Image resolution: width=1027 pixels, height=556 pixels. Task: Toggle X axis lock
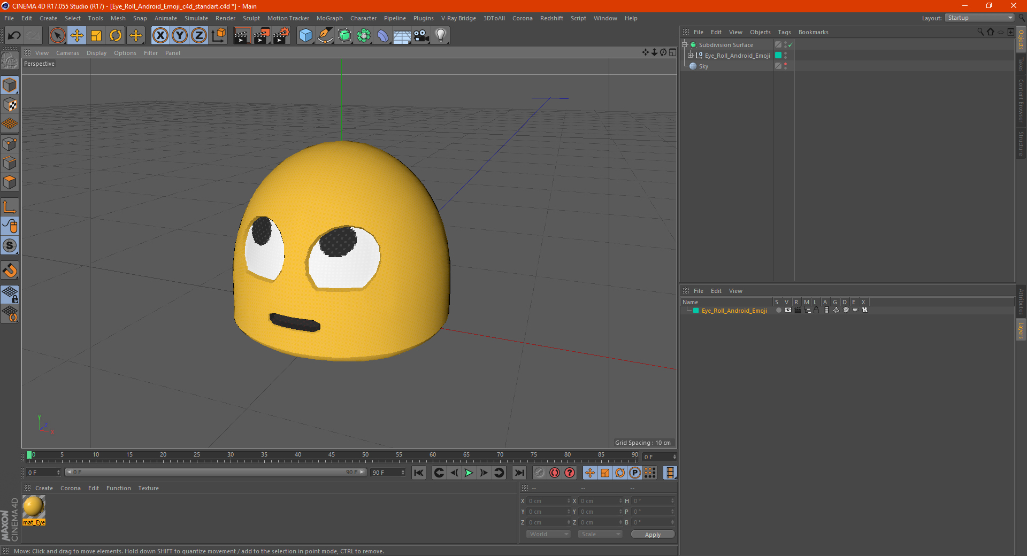(x=160, y=36)
